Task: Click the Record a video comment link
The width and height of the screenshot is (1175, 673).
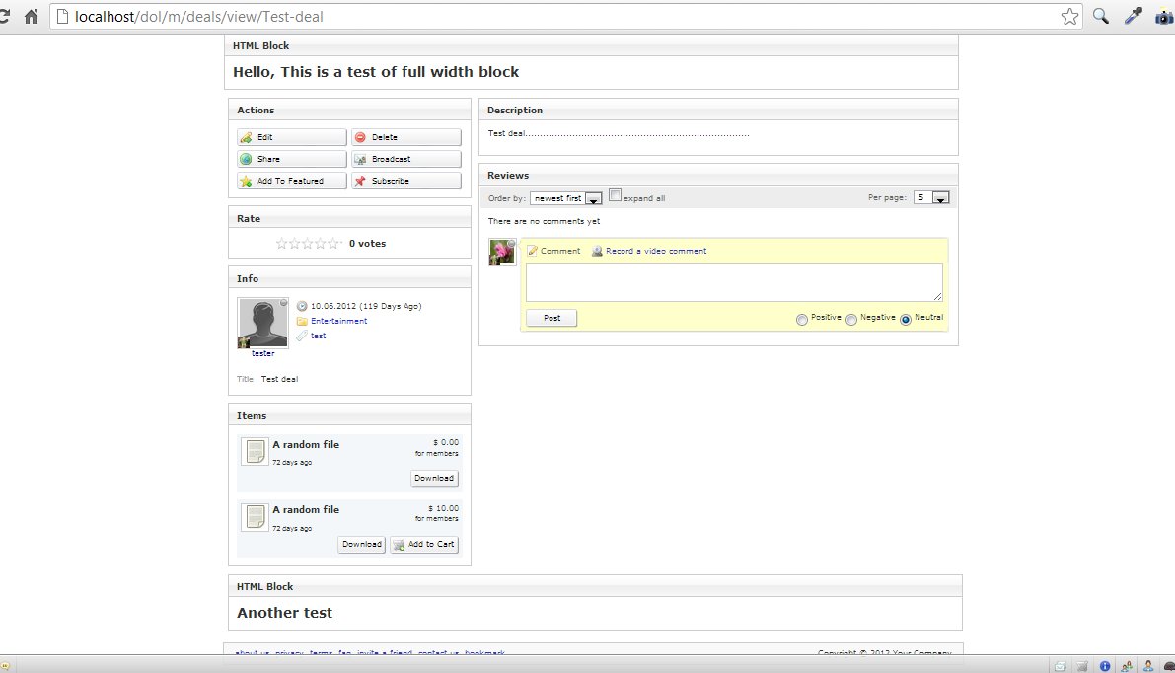Action: coord(655,251)
